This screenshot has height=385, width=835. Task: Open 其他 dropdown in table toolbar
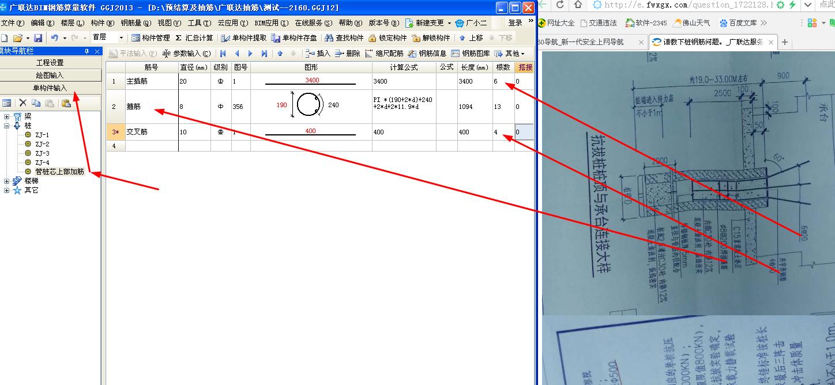point(510,54)
